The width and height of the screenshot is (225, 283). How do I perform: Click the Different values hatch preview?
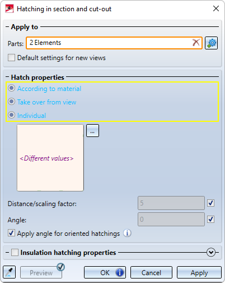click(50, 158)
